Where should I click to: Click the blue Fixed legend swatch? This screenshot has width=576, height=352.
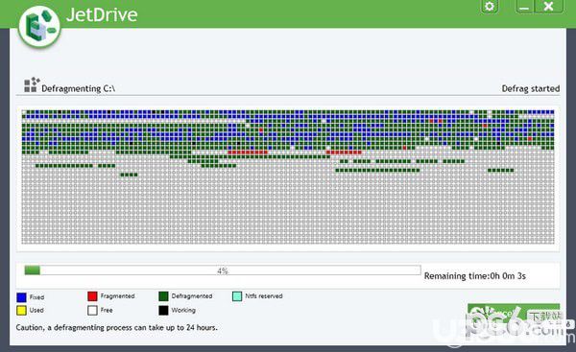(x=22, y=297)
